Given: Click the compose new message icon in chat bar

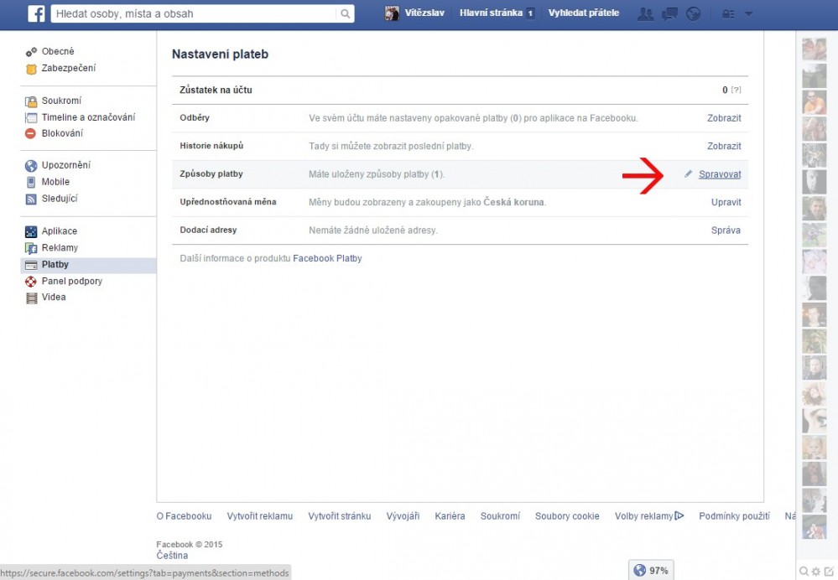Looking at the screenshot, I should [x=829, y=572].
